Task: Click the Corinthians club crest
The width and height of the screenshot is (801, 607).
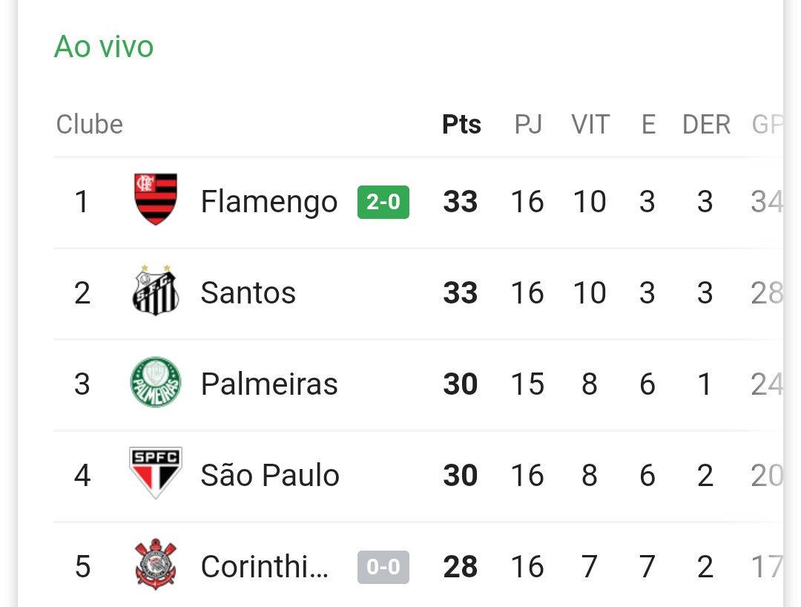Action: point(156,565)
